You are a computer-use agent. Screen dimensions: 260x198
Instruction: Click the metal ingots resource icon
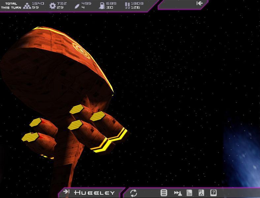(27, 6)
